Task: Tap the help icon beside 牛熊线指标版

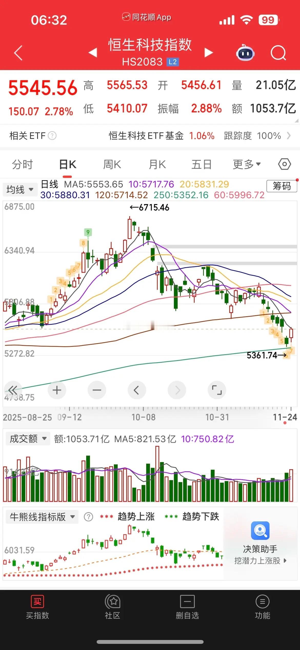Action: point(88,517)
